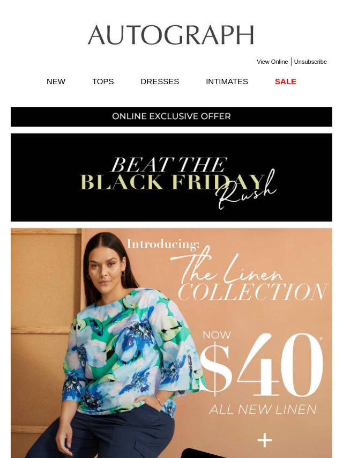The width and height of the screenshot is (343, 458).
Task: Open the View Online link
Action: 272,62
